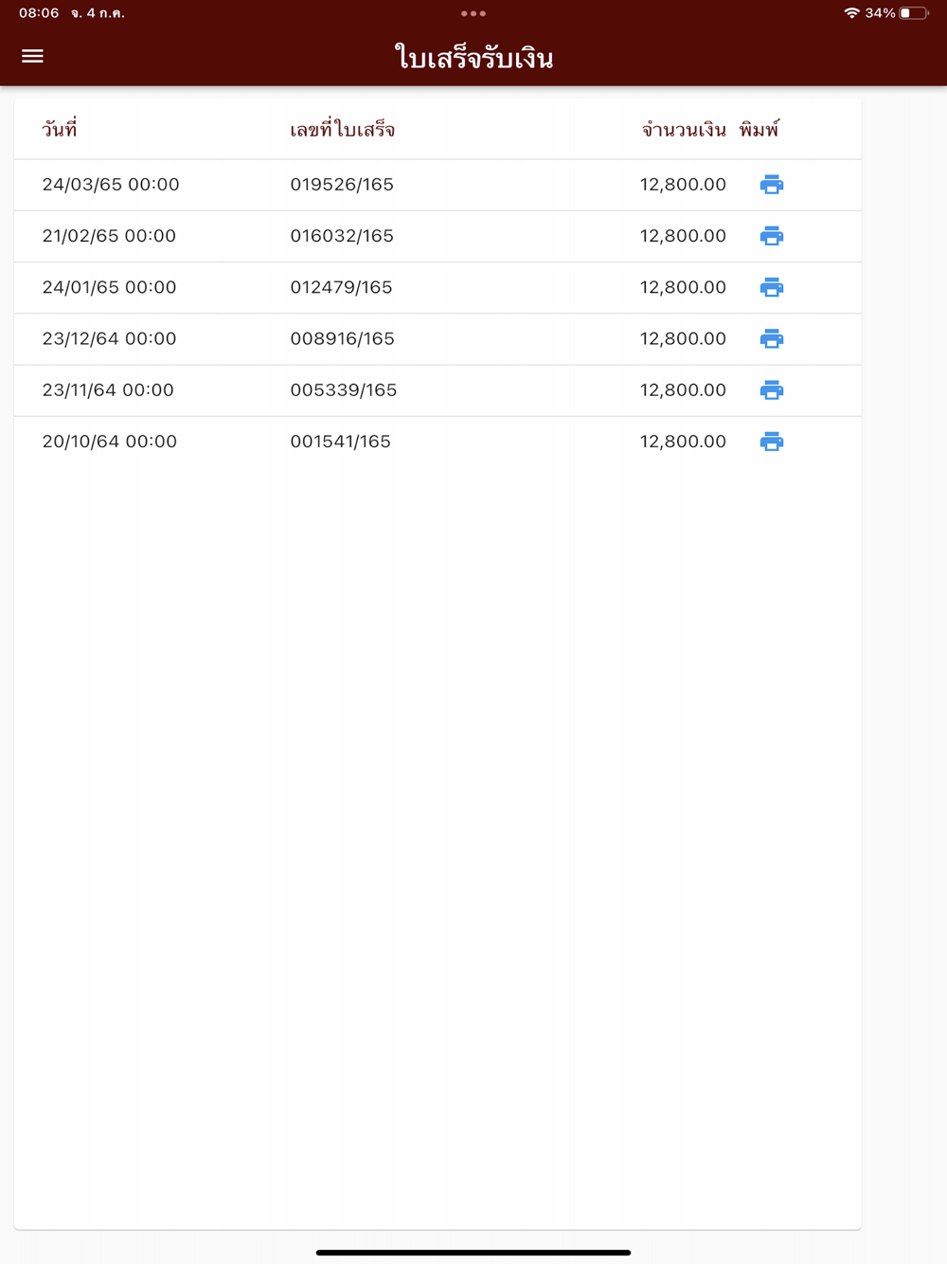
Task: Select date 23/11/64 00:00
Action: (x=108, y=389)
